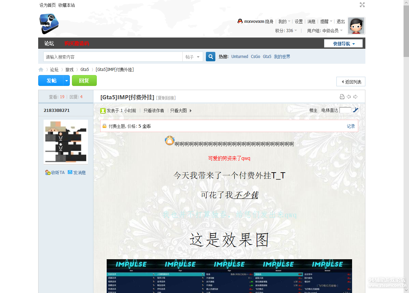Click the green poster status icon
Viewport: 409px width, 293px height.
103,111
